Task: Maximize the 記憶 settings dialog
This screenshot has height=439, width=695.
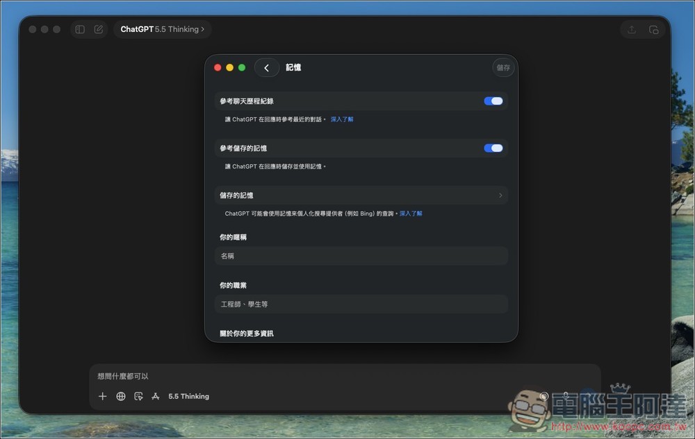Action: tap(242, 68)
